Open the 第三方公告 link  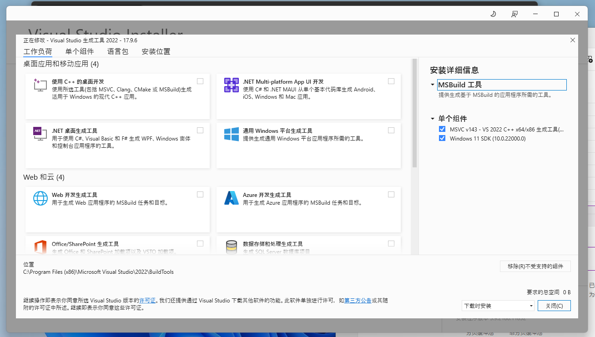pos(358,301)
